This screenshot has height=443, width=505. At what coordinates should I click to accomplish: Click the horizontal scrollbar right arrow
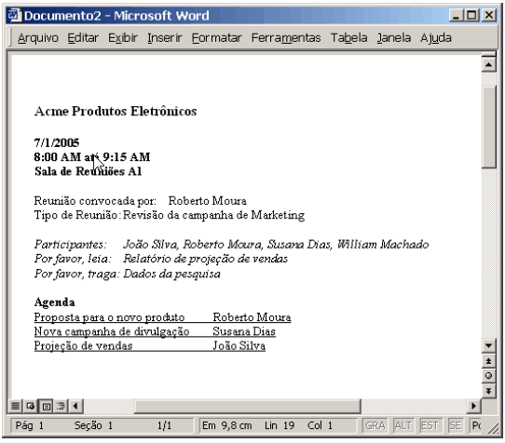point(473,406)
